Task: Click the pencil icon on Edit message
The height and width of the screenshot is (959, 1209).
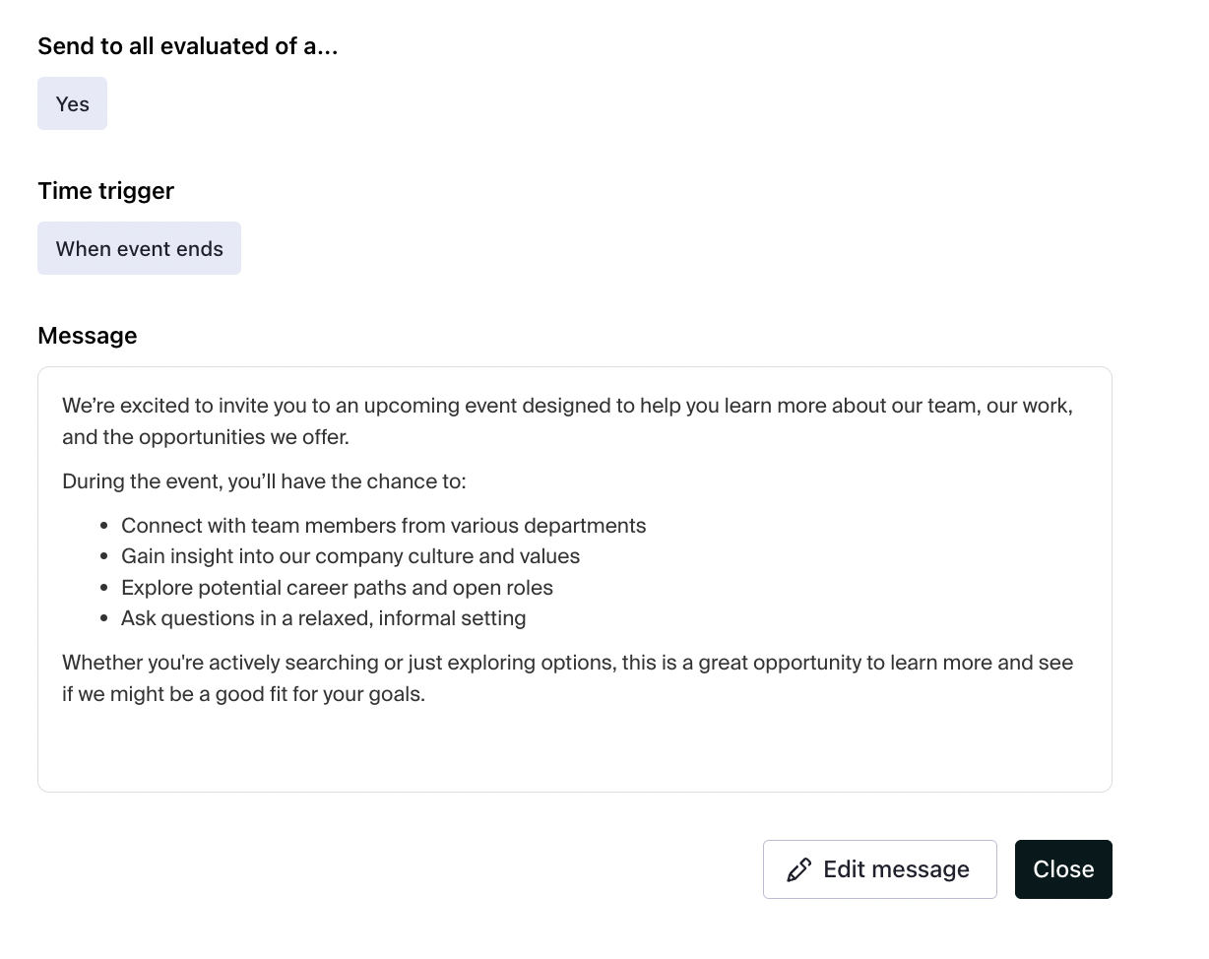Action: pos(798,869)
